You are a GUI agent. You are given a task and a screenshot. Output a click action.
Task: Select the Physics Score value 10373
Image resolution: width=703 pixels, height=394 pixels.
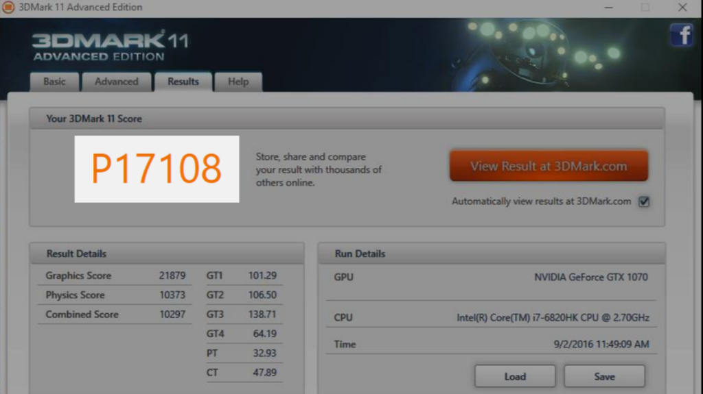point(172,295)
